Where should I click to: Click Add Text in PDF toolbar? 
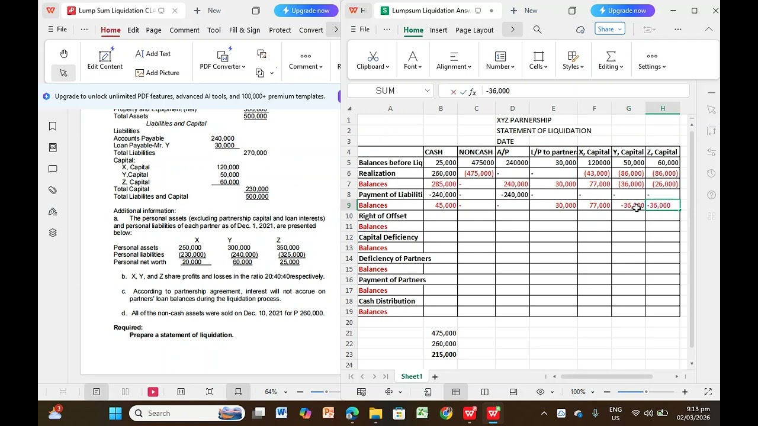coord(153,54)
